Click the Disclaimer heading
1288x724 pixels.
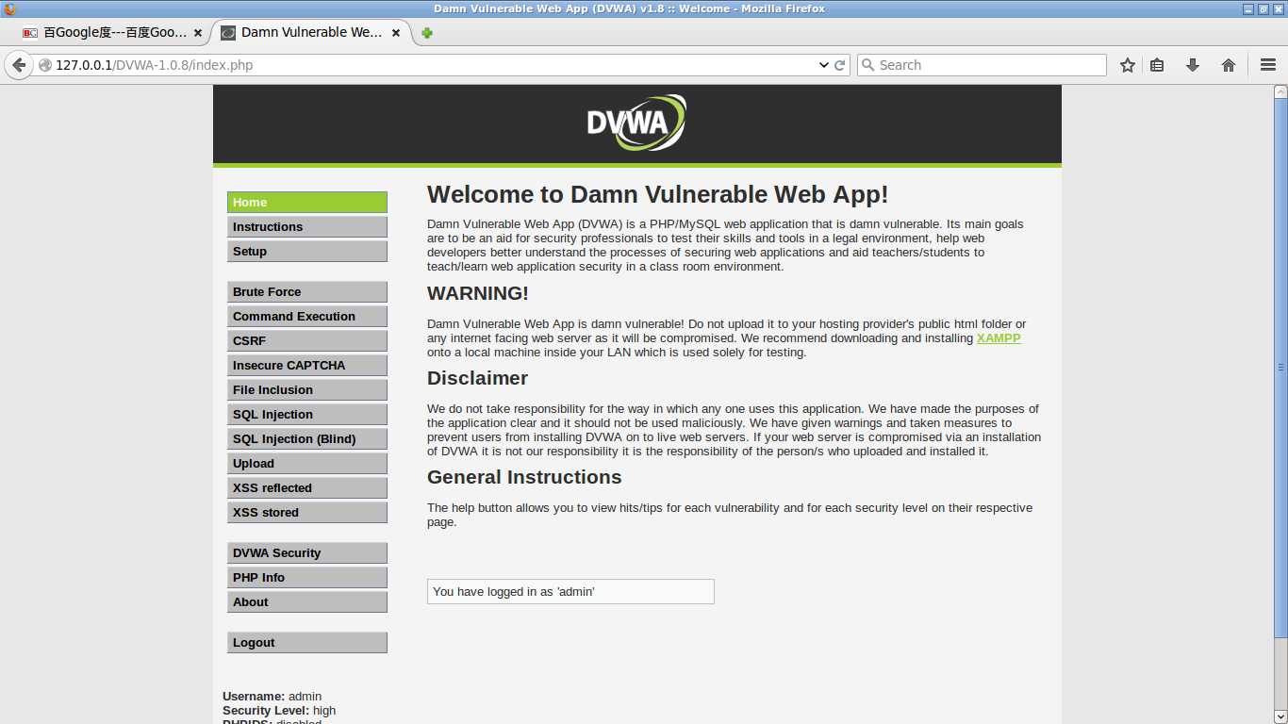pyautogui.click(x=477, y=378)
